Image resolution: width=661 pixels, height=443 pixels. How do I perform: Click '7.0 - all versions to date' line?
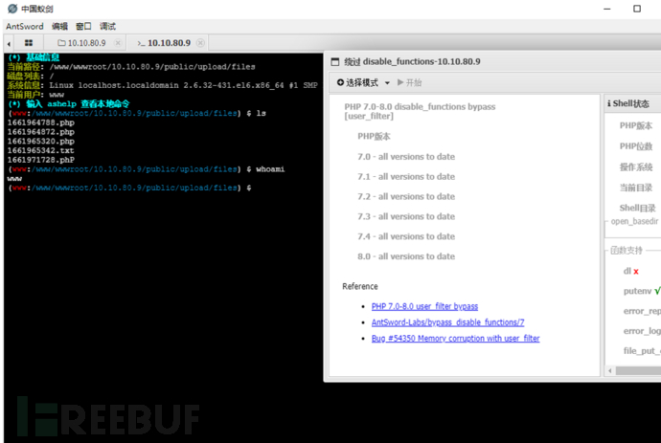pyautogui.click(x=406, y=157)
